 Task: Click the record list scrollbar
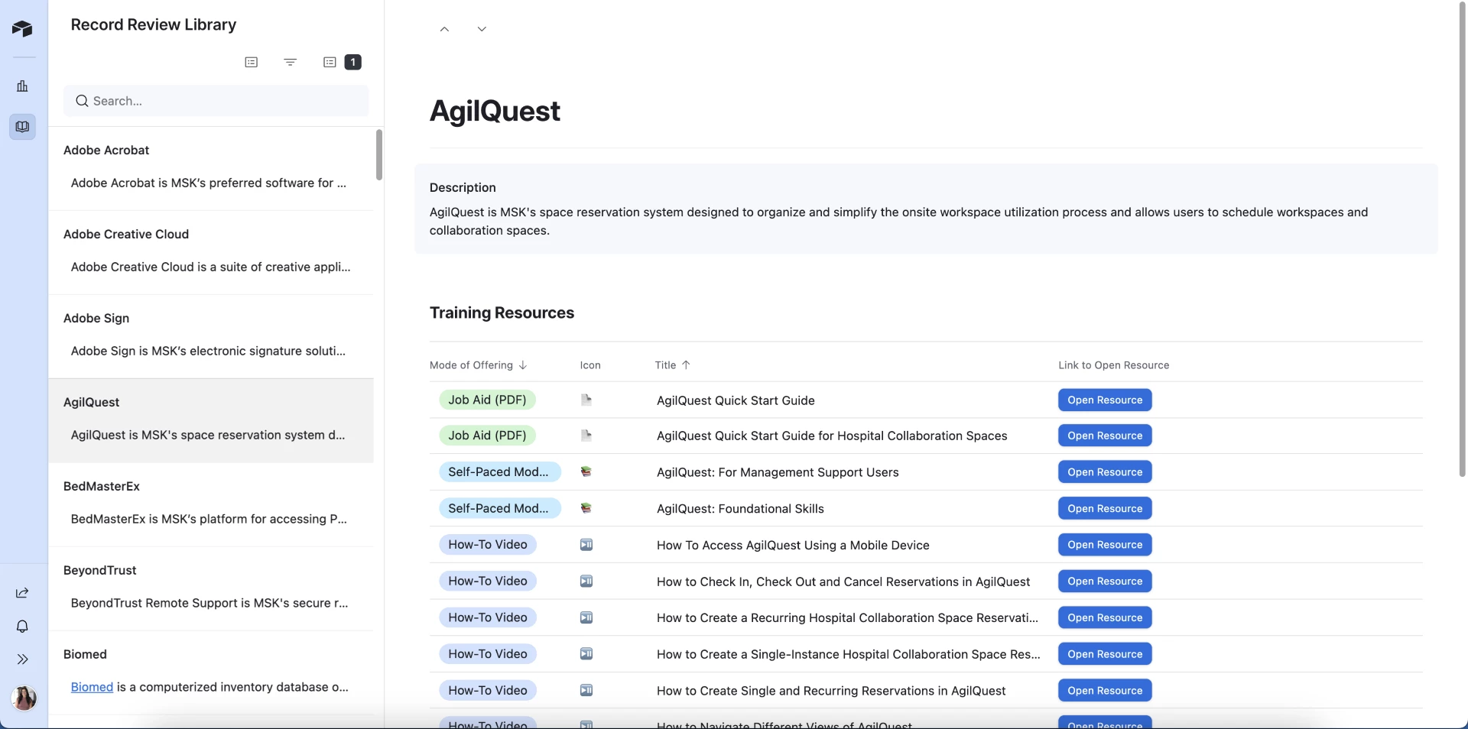pos(379,155)
